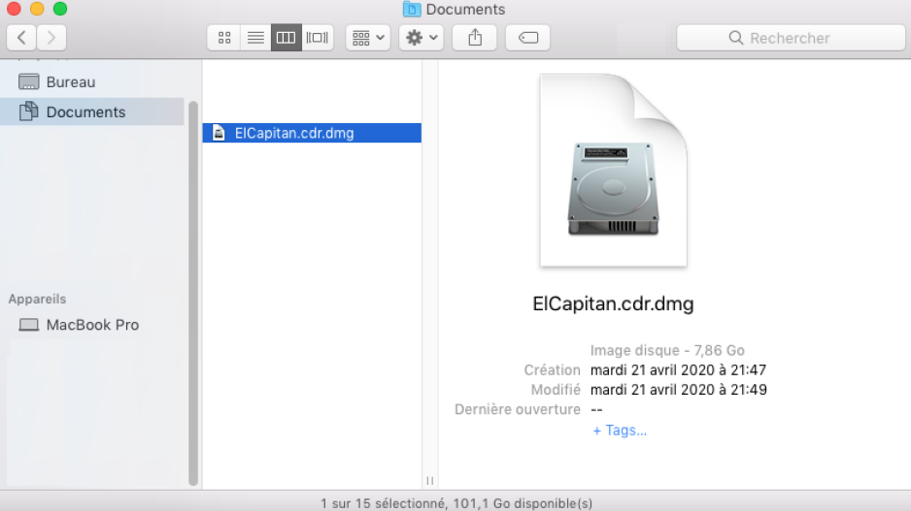This screenshot has height=511, width=911.
Task: Click the Appareils section header
Action: (37, 299)
